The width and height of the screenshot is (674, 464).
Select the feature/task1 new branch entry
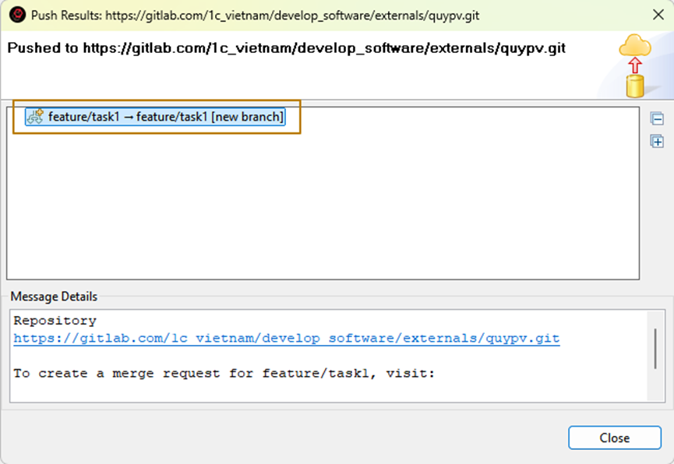pos(165,117)
